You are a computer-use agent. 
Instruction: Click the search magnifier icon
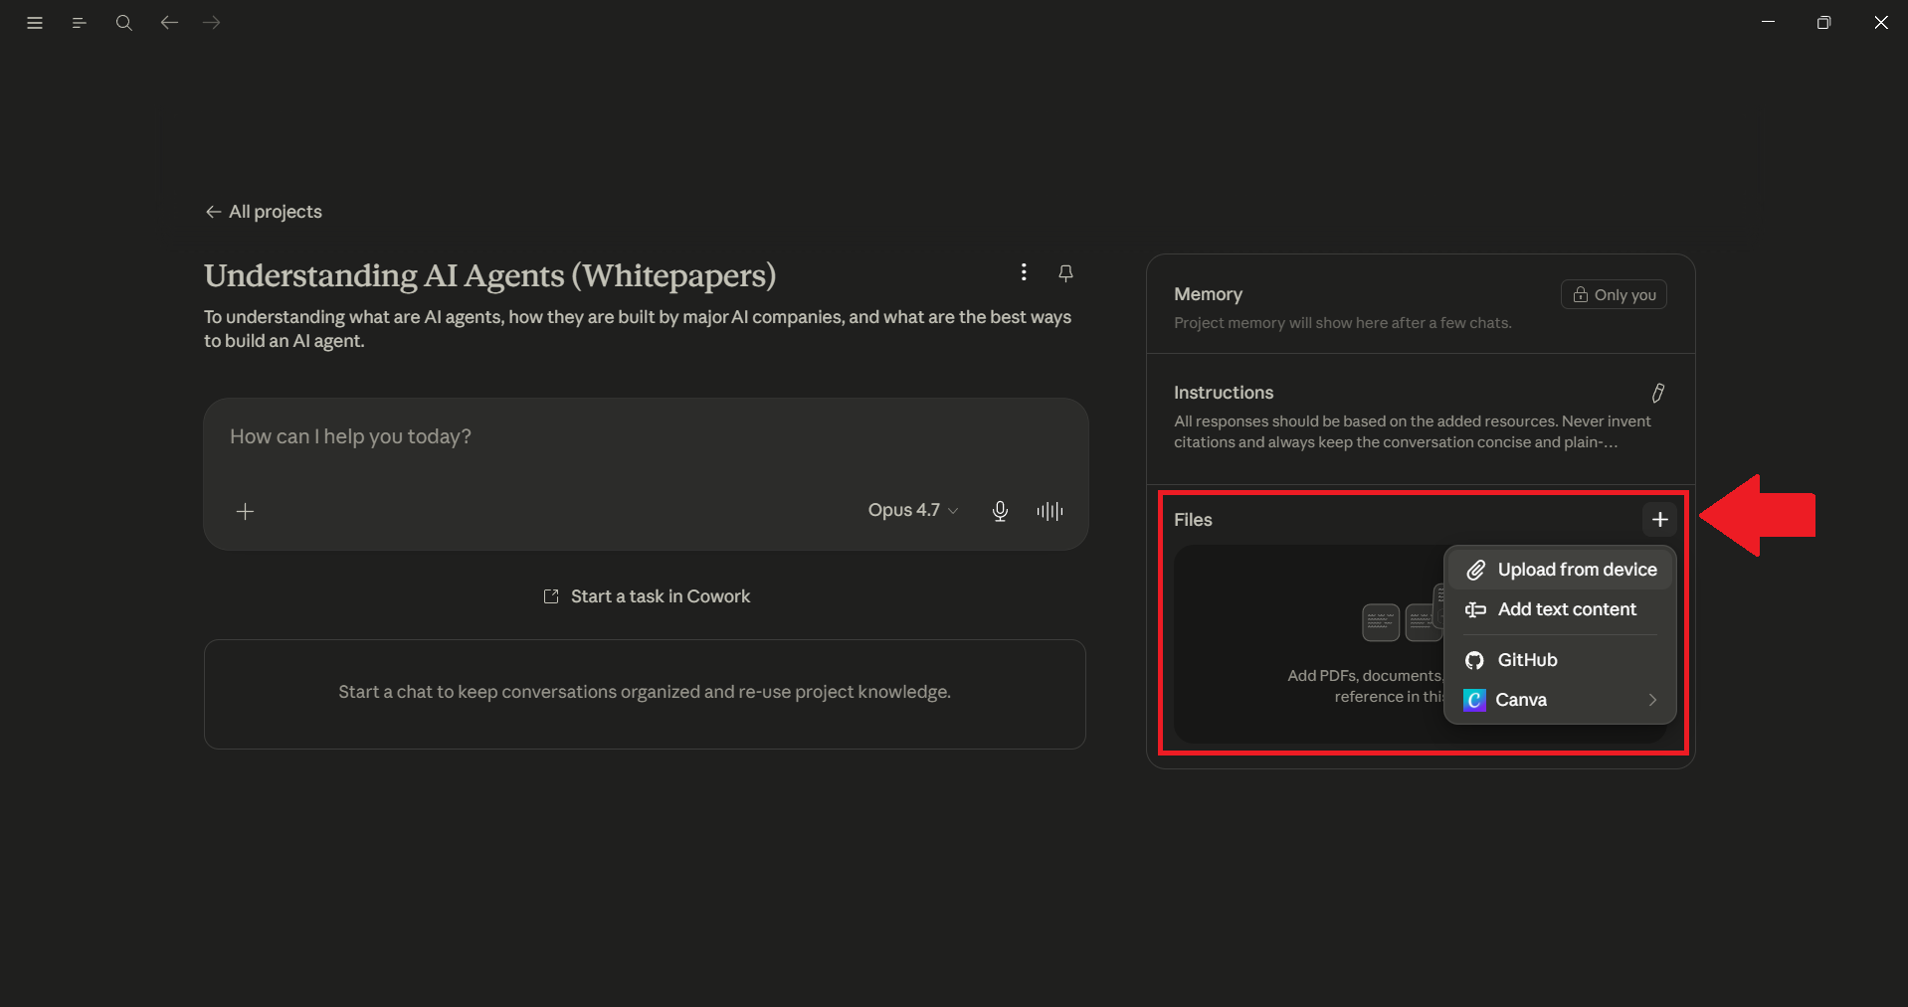point(123,23)
